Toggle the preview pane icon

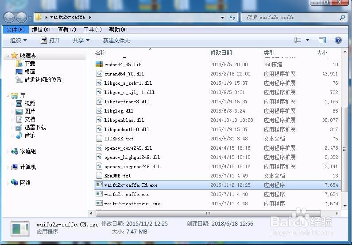(x=322, y=40)
